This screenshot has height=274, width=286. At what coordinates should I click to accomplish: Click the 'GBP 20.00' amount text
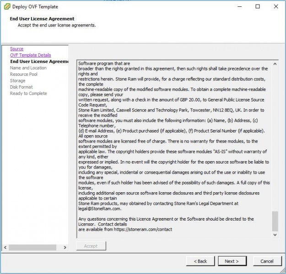pos(190,100)
